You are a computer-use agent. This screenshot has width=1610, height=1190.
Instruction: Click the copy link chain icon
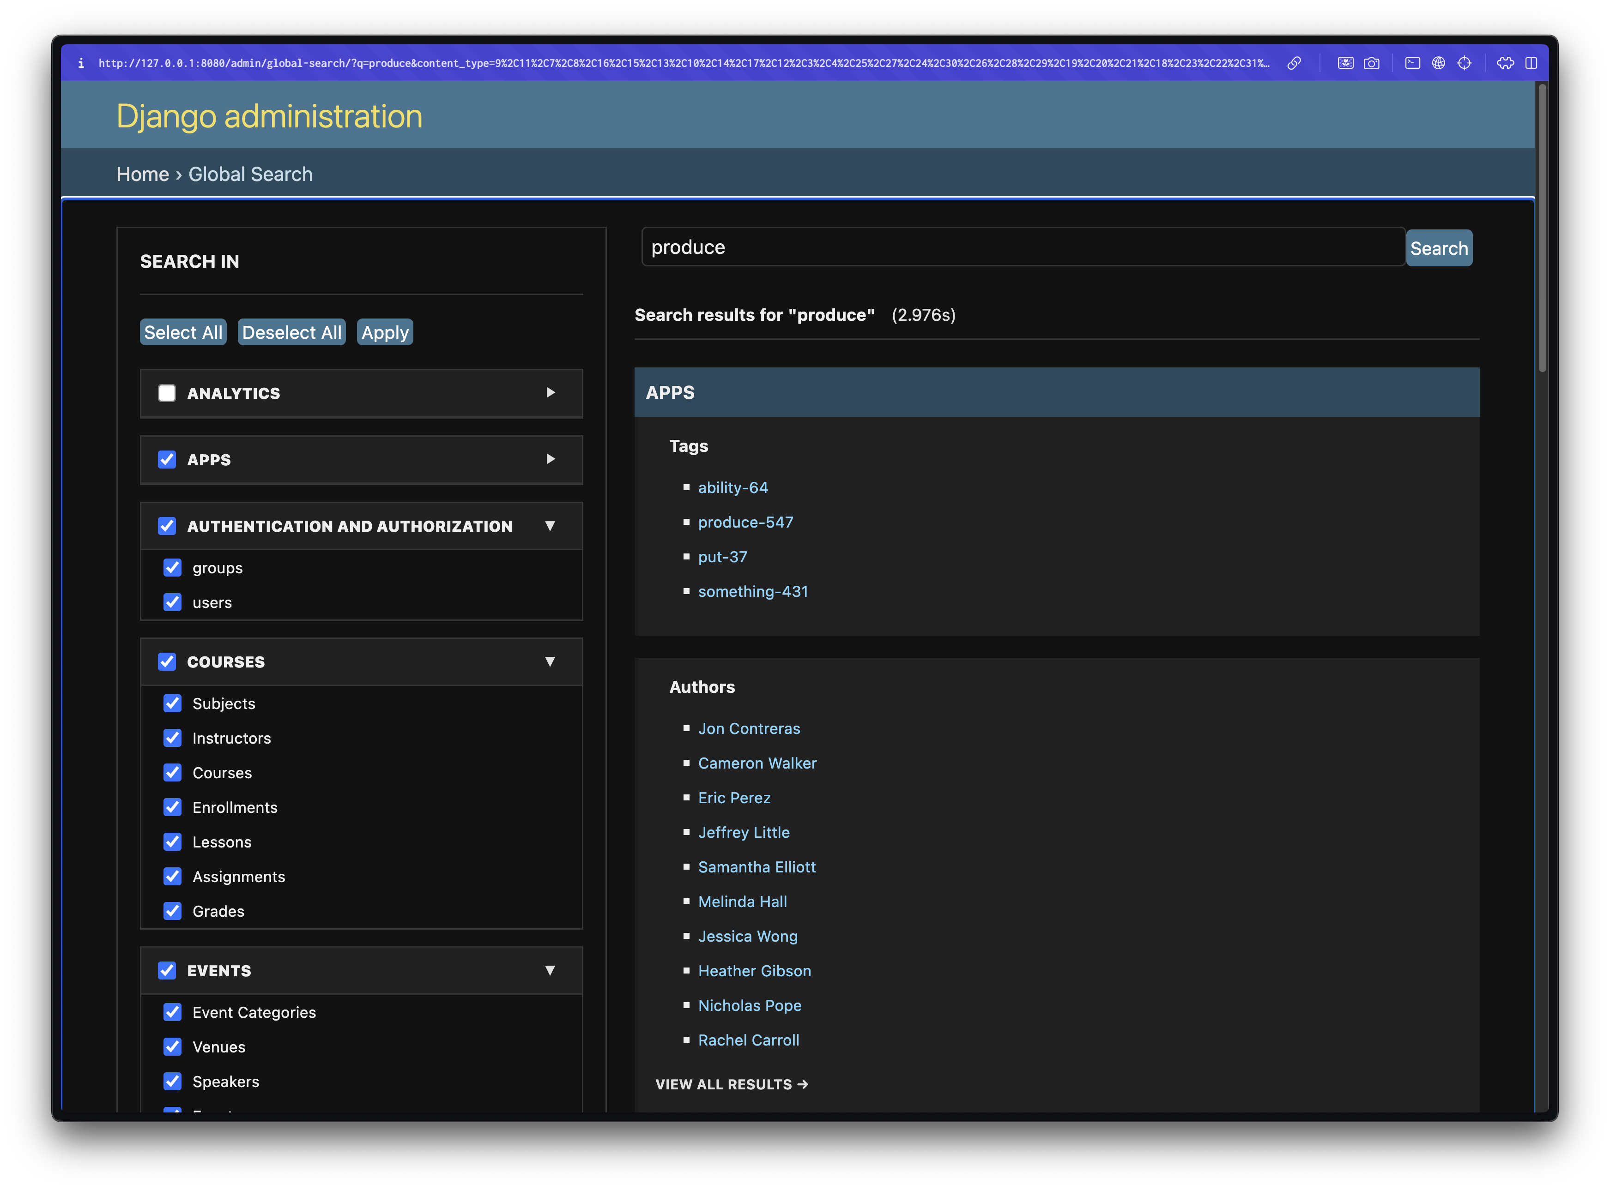tap(1295, 63)
